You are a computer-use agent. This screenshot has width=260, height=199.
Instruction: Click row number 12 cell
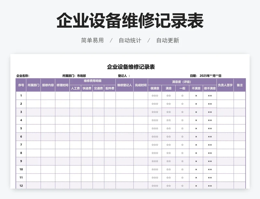tap(21, 186)
